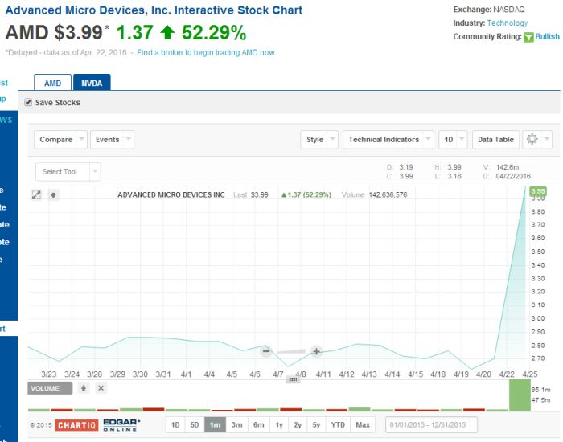Click the Volume 142,636,576 text
This screenshot has height=442, width=563.
pos(374,194)
